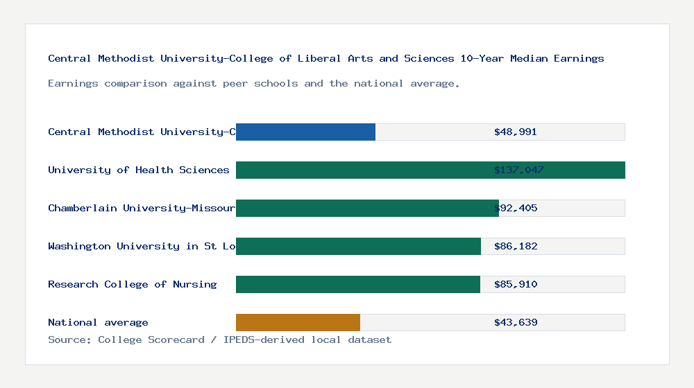Screen dimensions: 694x388
Task: Click the $48,991 value
Action: [x=515, y=132]
